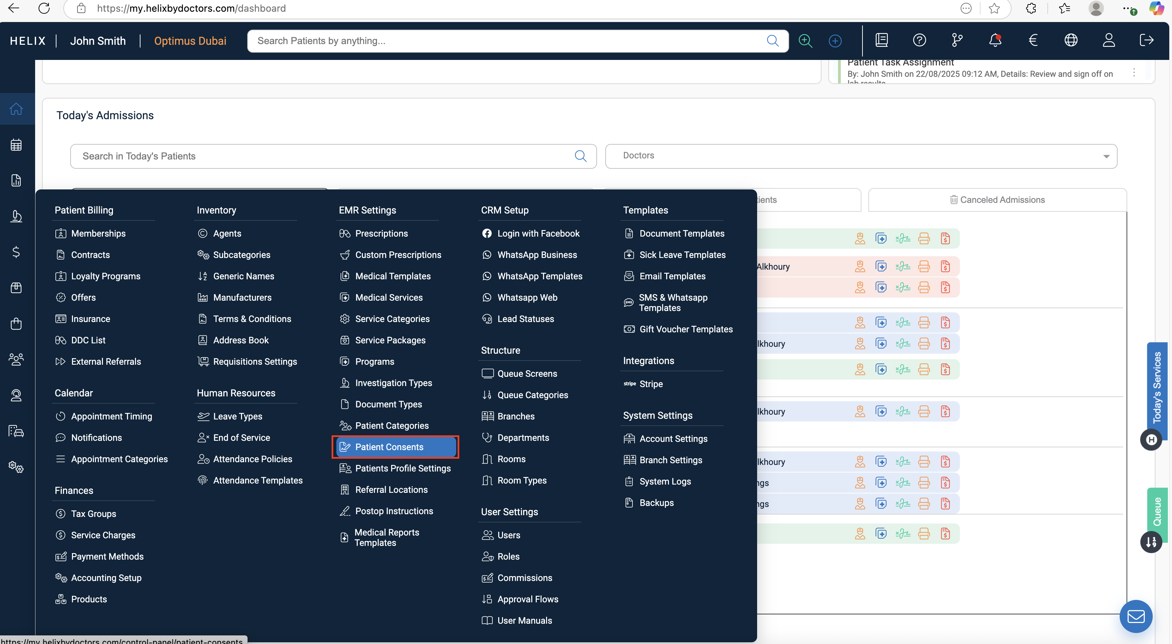The height and width of the screenshot is (644, 1172).
Task: Open the settings gears sidebar icon
Action: pyautogui.click(x=17, y=467)
